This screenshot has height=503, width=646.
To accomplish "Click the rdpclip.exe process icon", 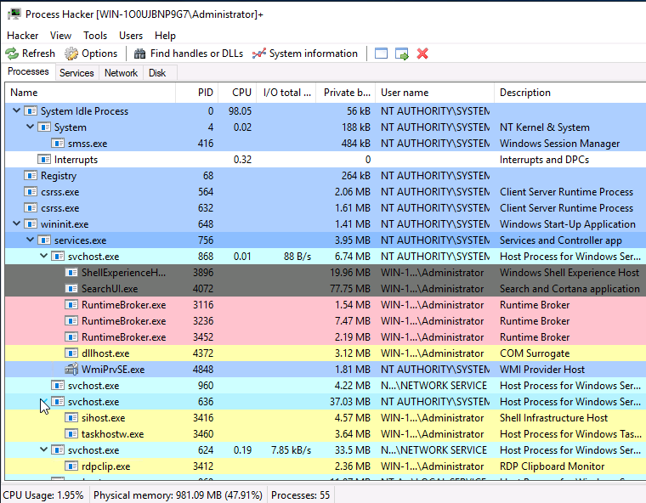I will pos(71,466).
